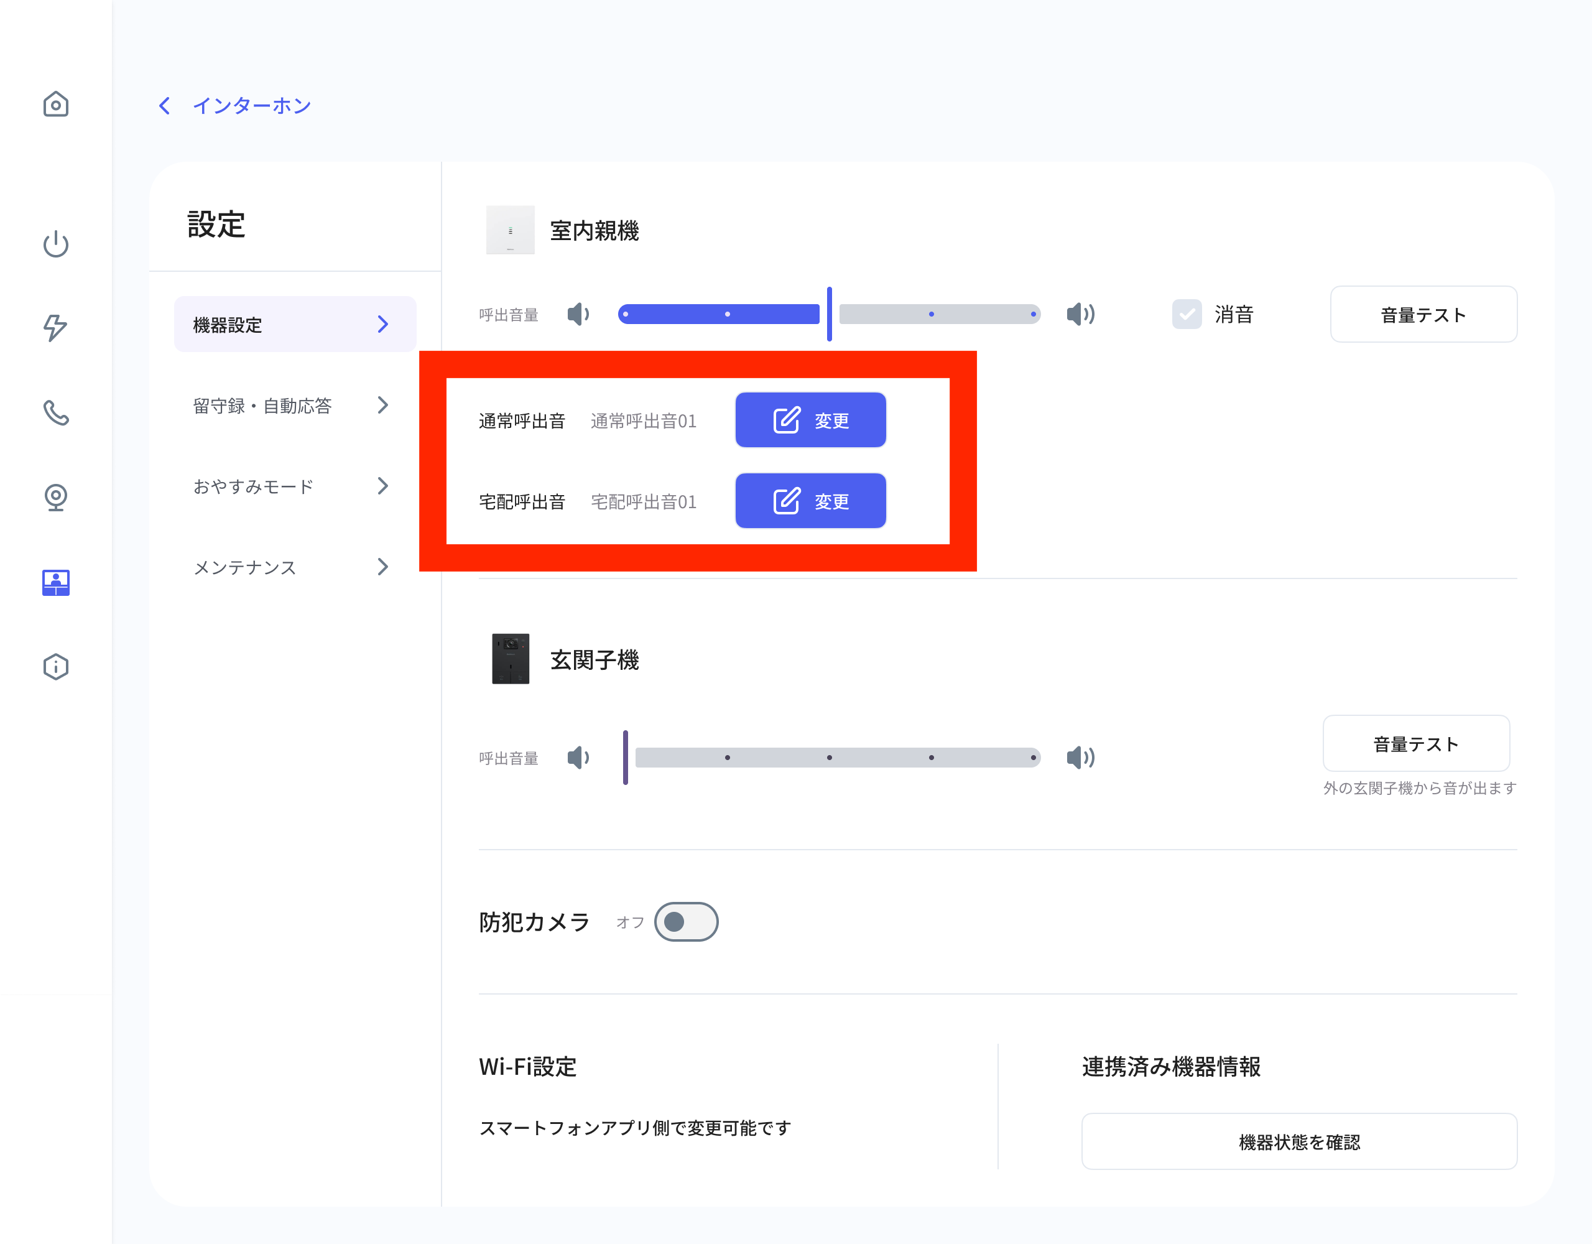This screenshot has width=1592, height=1244.
Task: Select the phone icon in sidebar
Action: pos(55,413)
